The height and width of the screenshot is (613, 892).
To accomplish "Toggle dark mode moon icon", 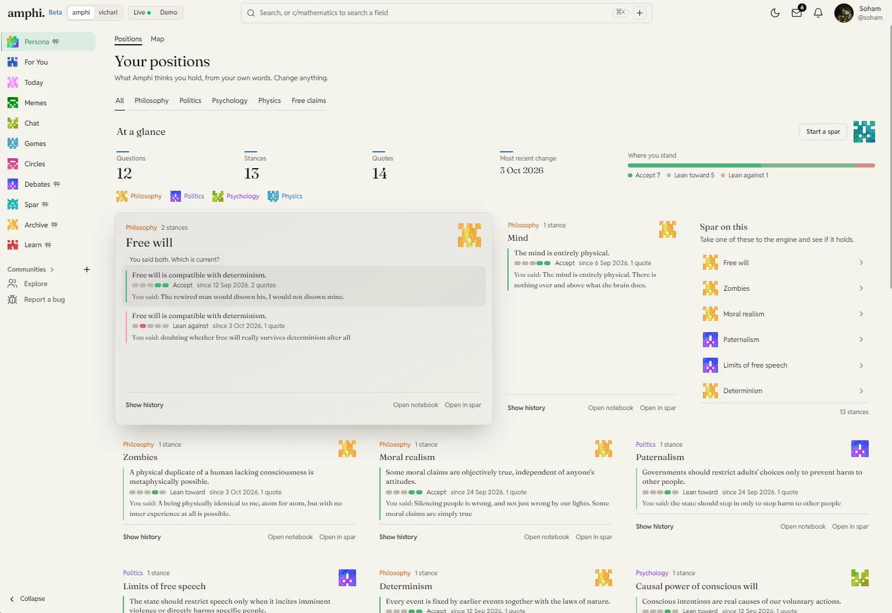I will click(x=775, y=13).
